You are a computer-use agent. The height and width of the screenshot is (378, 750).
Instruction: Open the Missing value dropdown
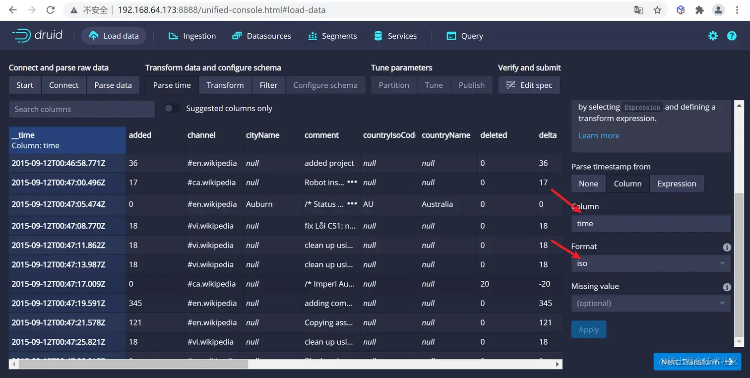[x=651, y=303]
